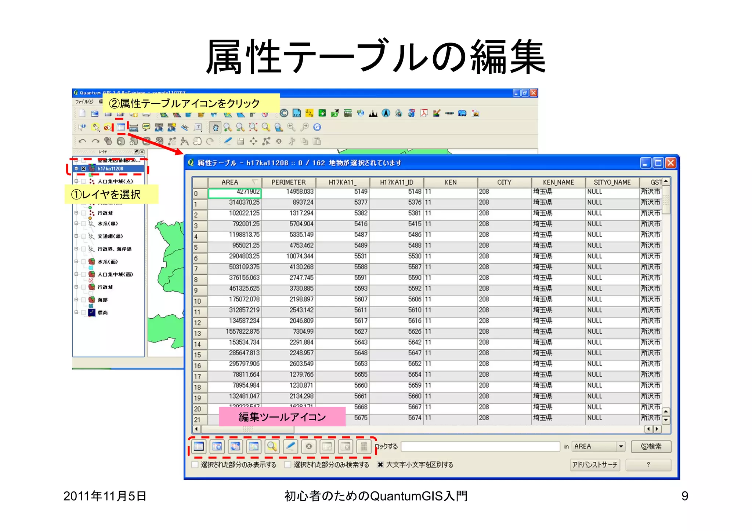Click Move Selection to Top icon
752x531 pixels.
coord(217,446)
